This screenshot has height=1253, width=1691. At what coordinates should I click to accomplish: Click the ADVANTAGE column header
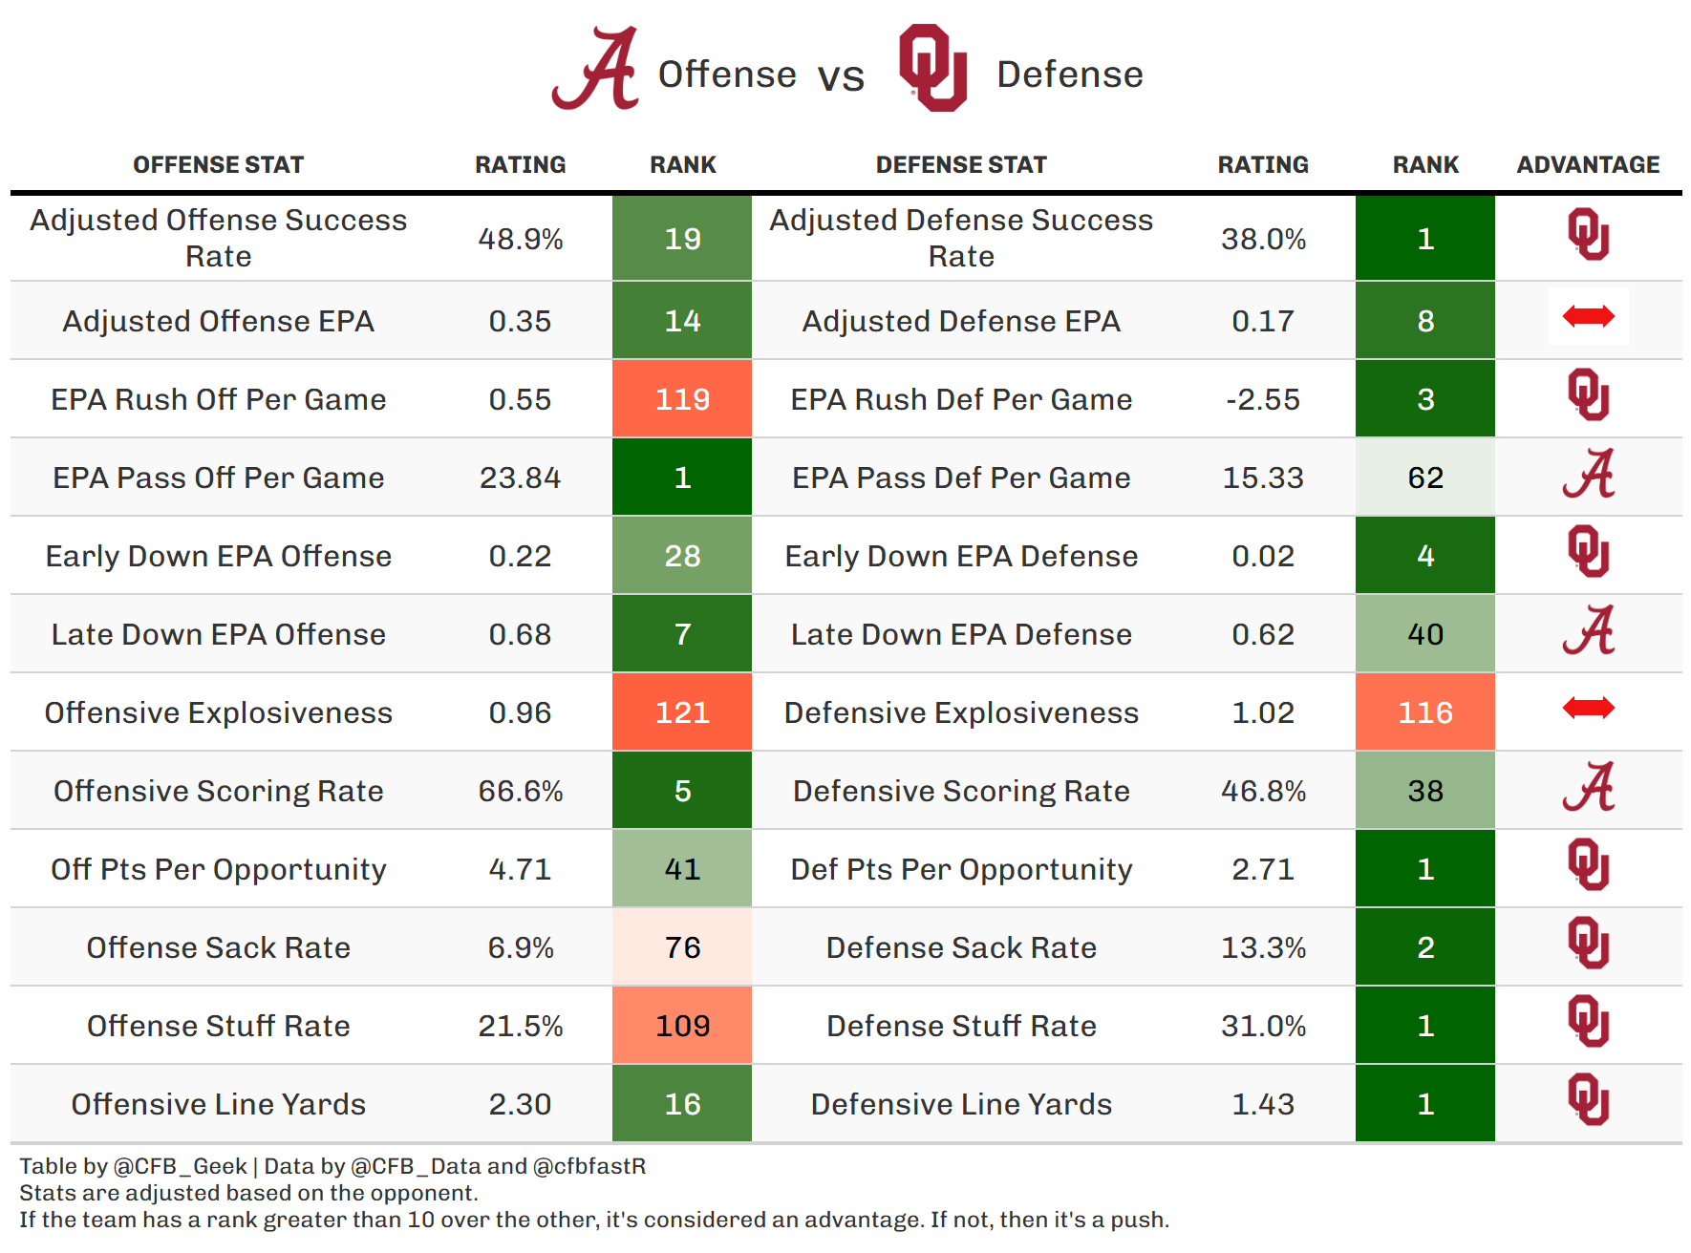pyautogui.click(x=1588, y=165)
